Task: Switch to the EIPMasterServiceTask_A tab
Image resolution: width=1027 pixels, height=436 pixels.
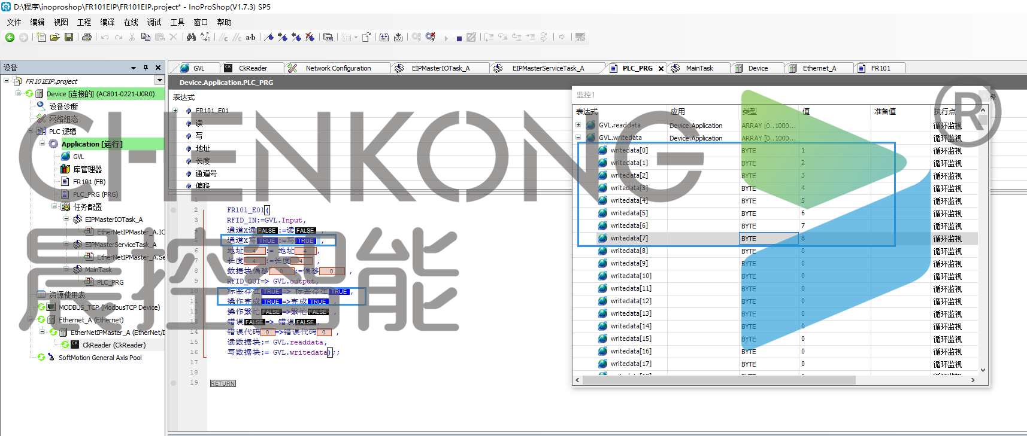Action: point(547,68)
